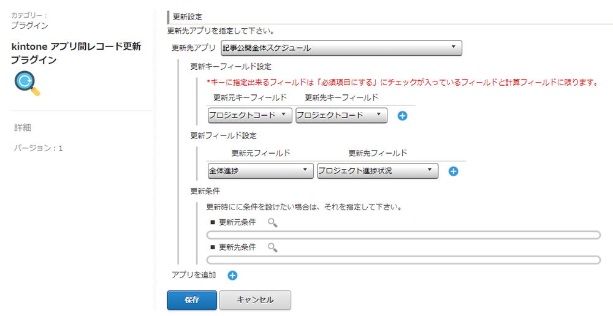Focus the 更新先条件 condition input box
The image size is (613, 316).
pyautogui.click(x=403, y=260)
